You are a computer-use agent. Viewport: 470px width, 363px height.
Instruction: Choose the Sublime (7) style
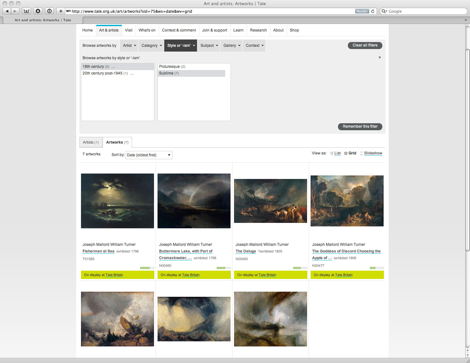pos(192,73)
